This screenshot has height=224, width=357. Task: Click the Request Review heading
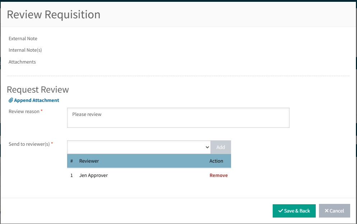pyautogui.click(x=38, y=90)
